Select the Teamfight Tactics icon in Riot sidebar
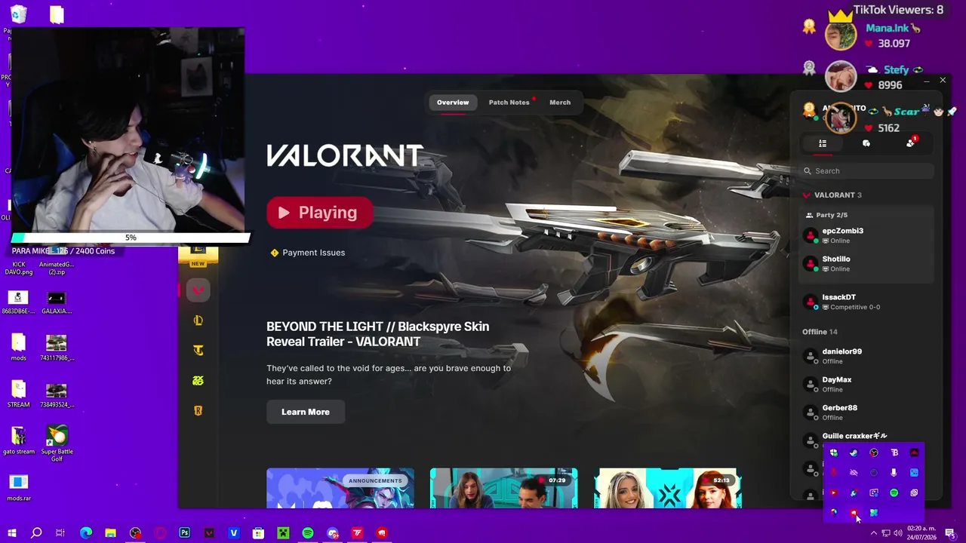966x543 pixels. pyautogui.click(x=198, y=351)
